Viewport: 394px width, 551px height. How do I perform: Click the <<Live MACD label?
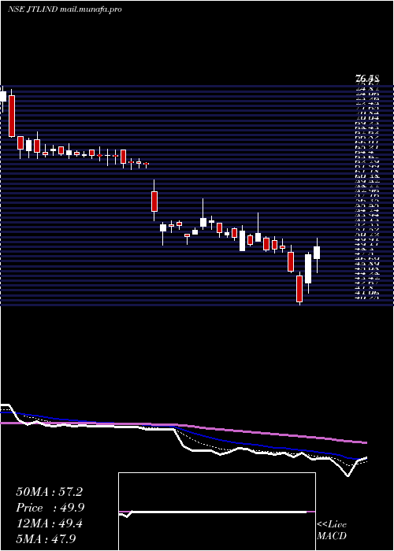coord(332,530)
